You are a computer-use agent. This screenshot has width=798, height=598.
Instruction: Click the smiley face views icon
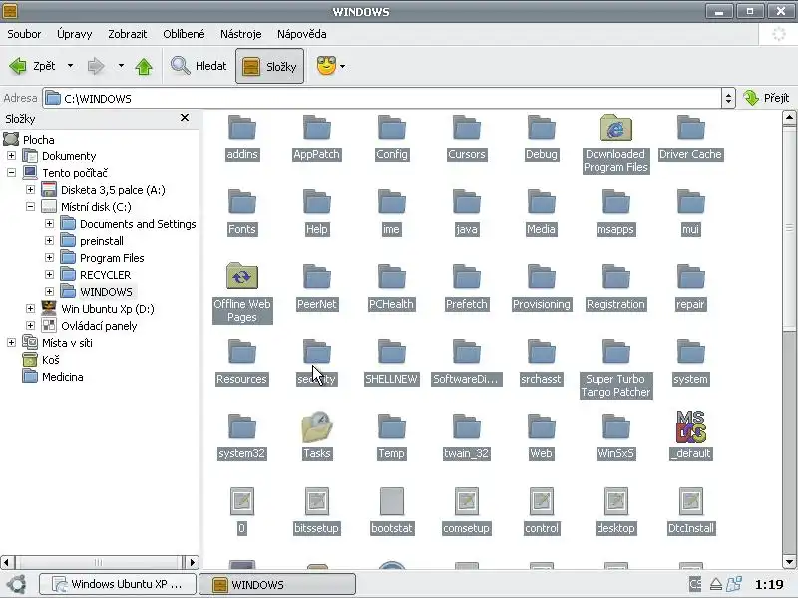pyautogui.click(x=326, y=66)
